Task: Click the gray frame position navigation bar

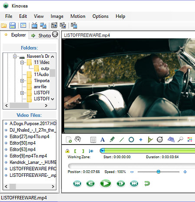Action: coord(131,166)
